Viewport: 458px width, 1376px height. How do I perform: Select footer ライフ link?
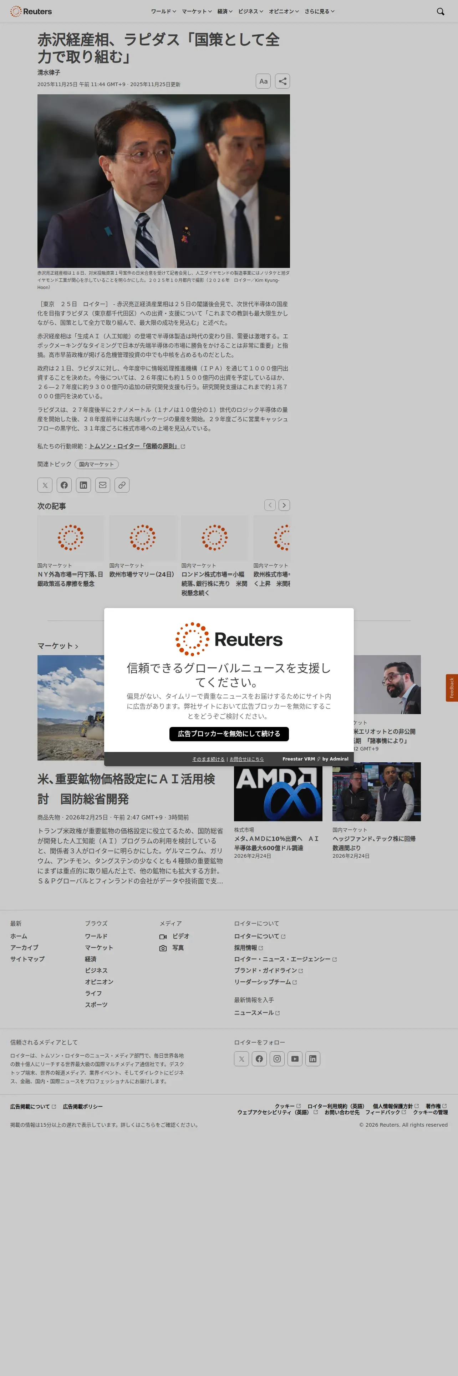pyautogui.click(x=93, y=993)
